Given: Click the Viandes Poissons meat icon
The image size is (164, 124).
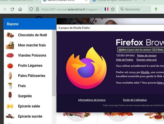Looking at the screenshot, I should click(10, 55).
